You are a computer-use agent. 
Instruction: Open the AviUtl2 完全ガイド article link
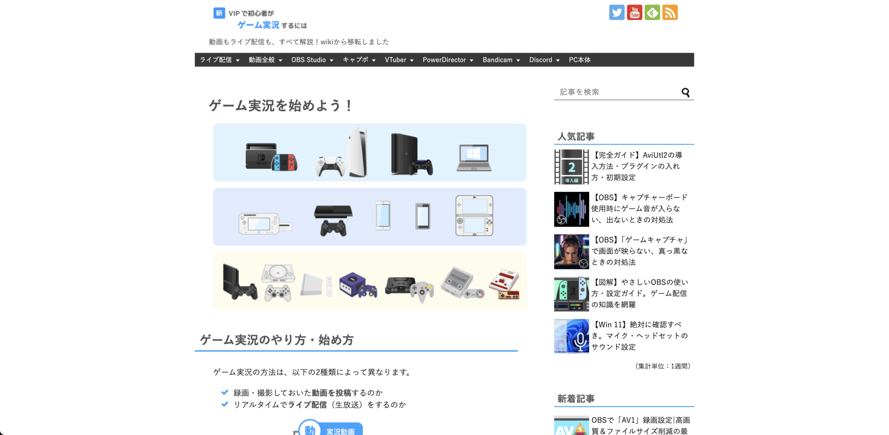(x=637, y=166)
